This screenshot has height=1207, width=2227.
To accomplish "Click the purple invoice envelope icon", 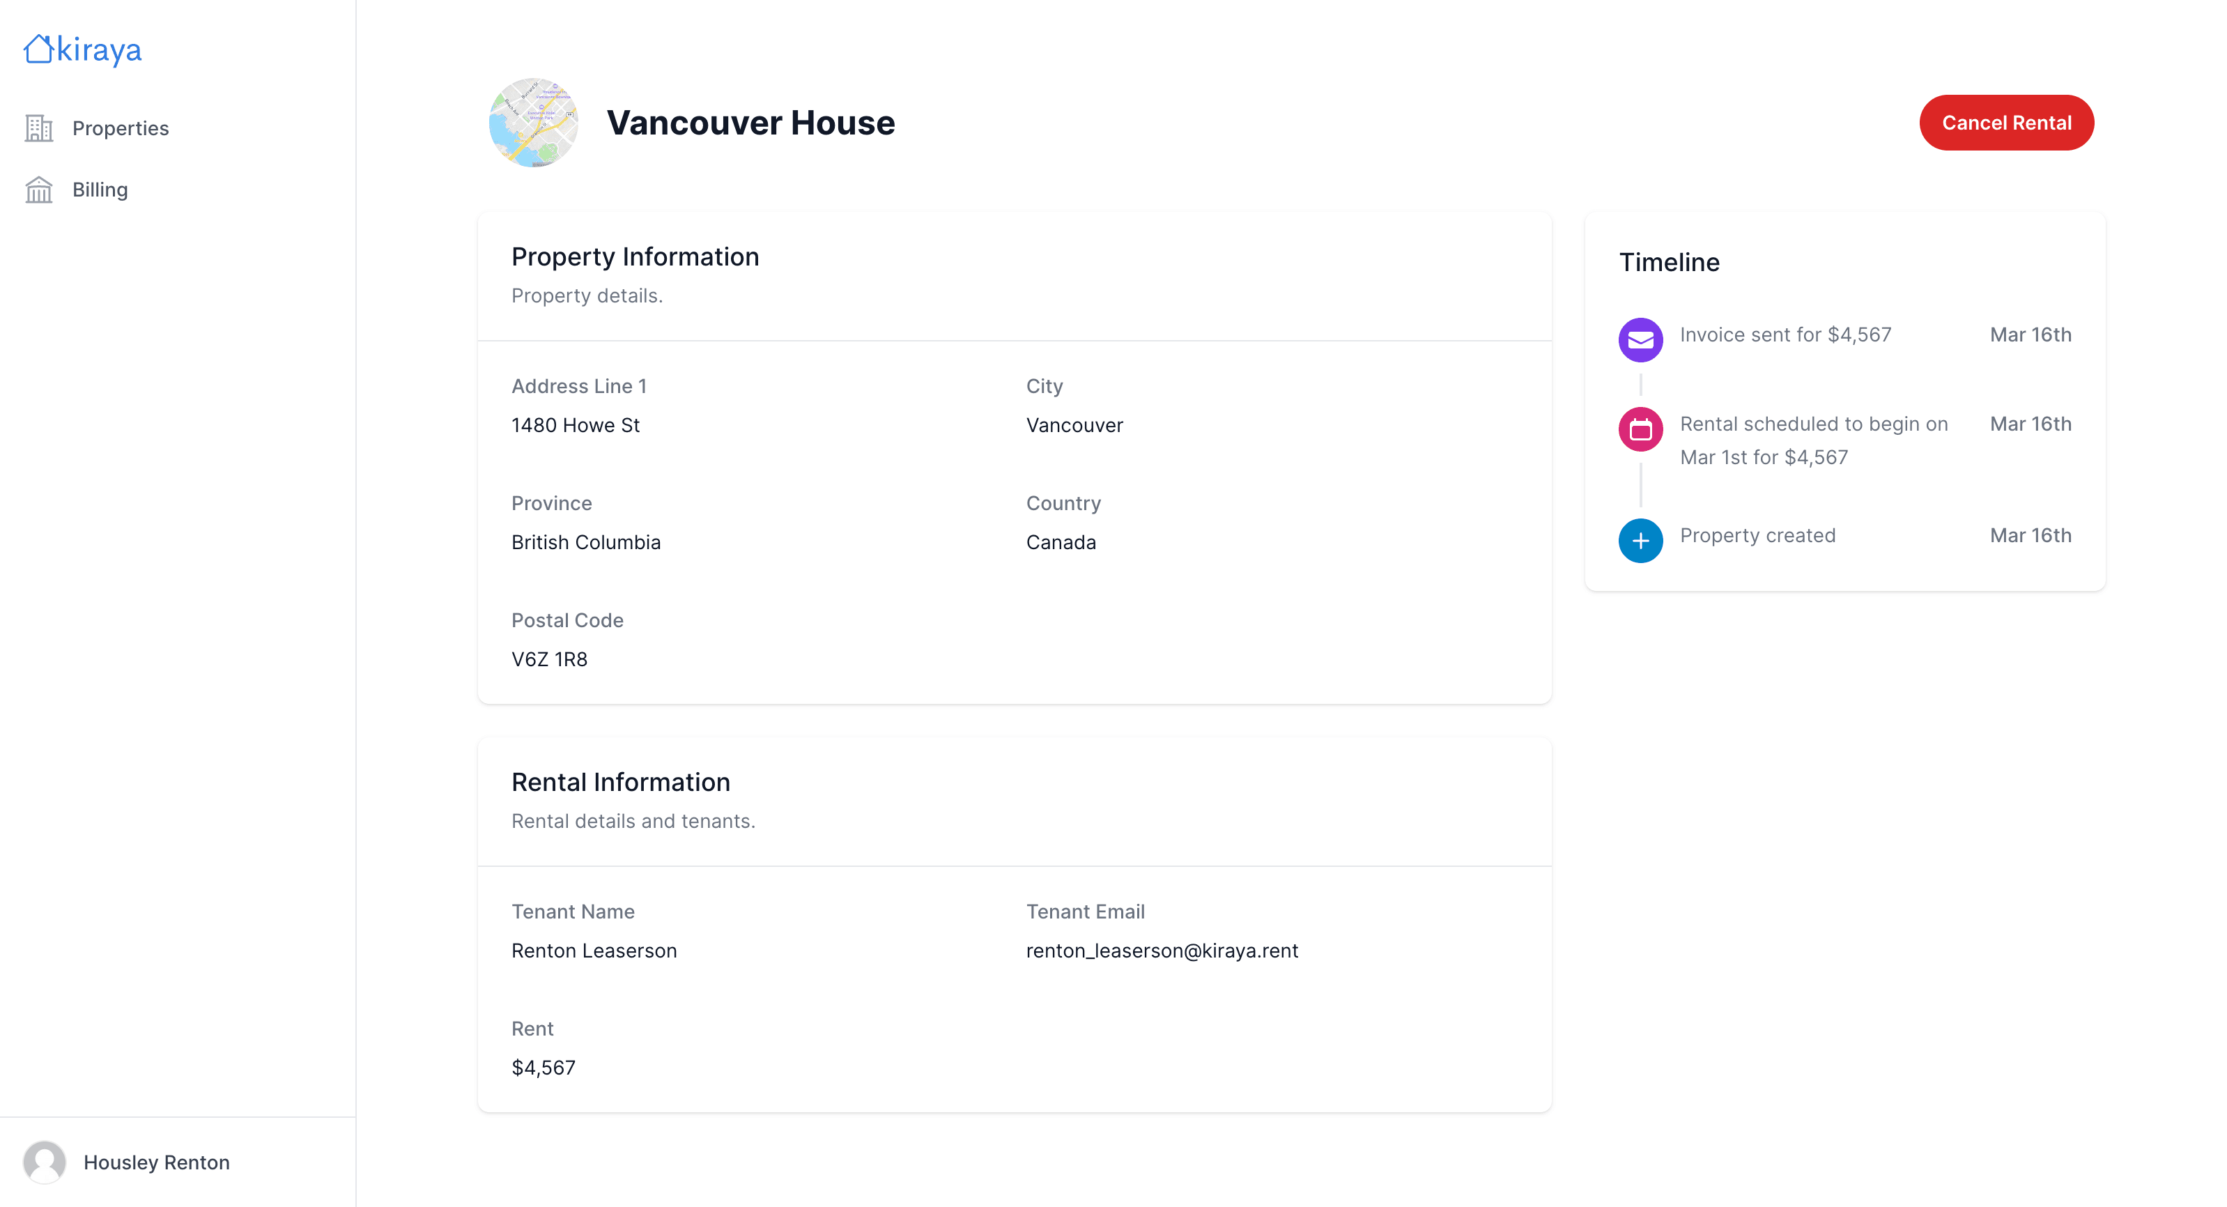I will 1640,340.
